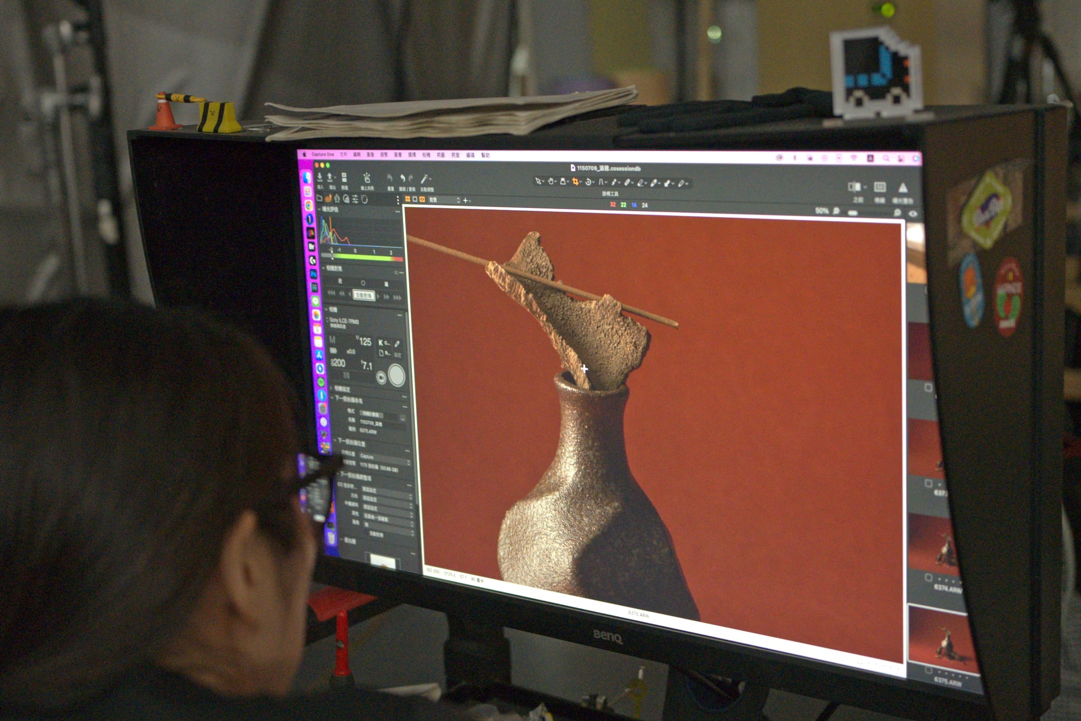
Task: Open the Capture One application menu
Action: click(323, 154)
